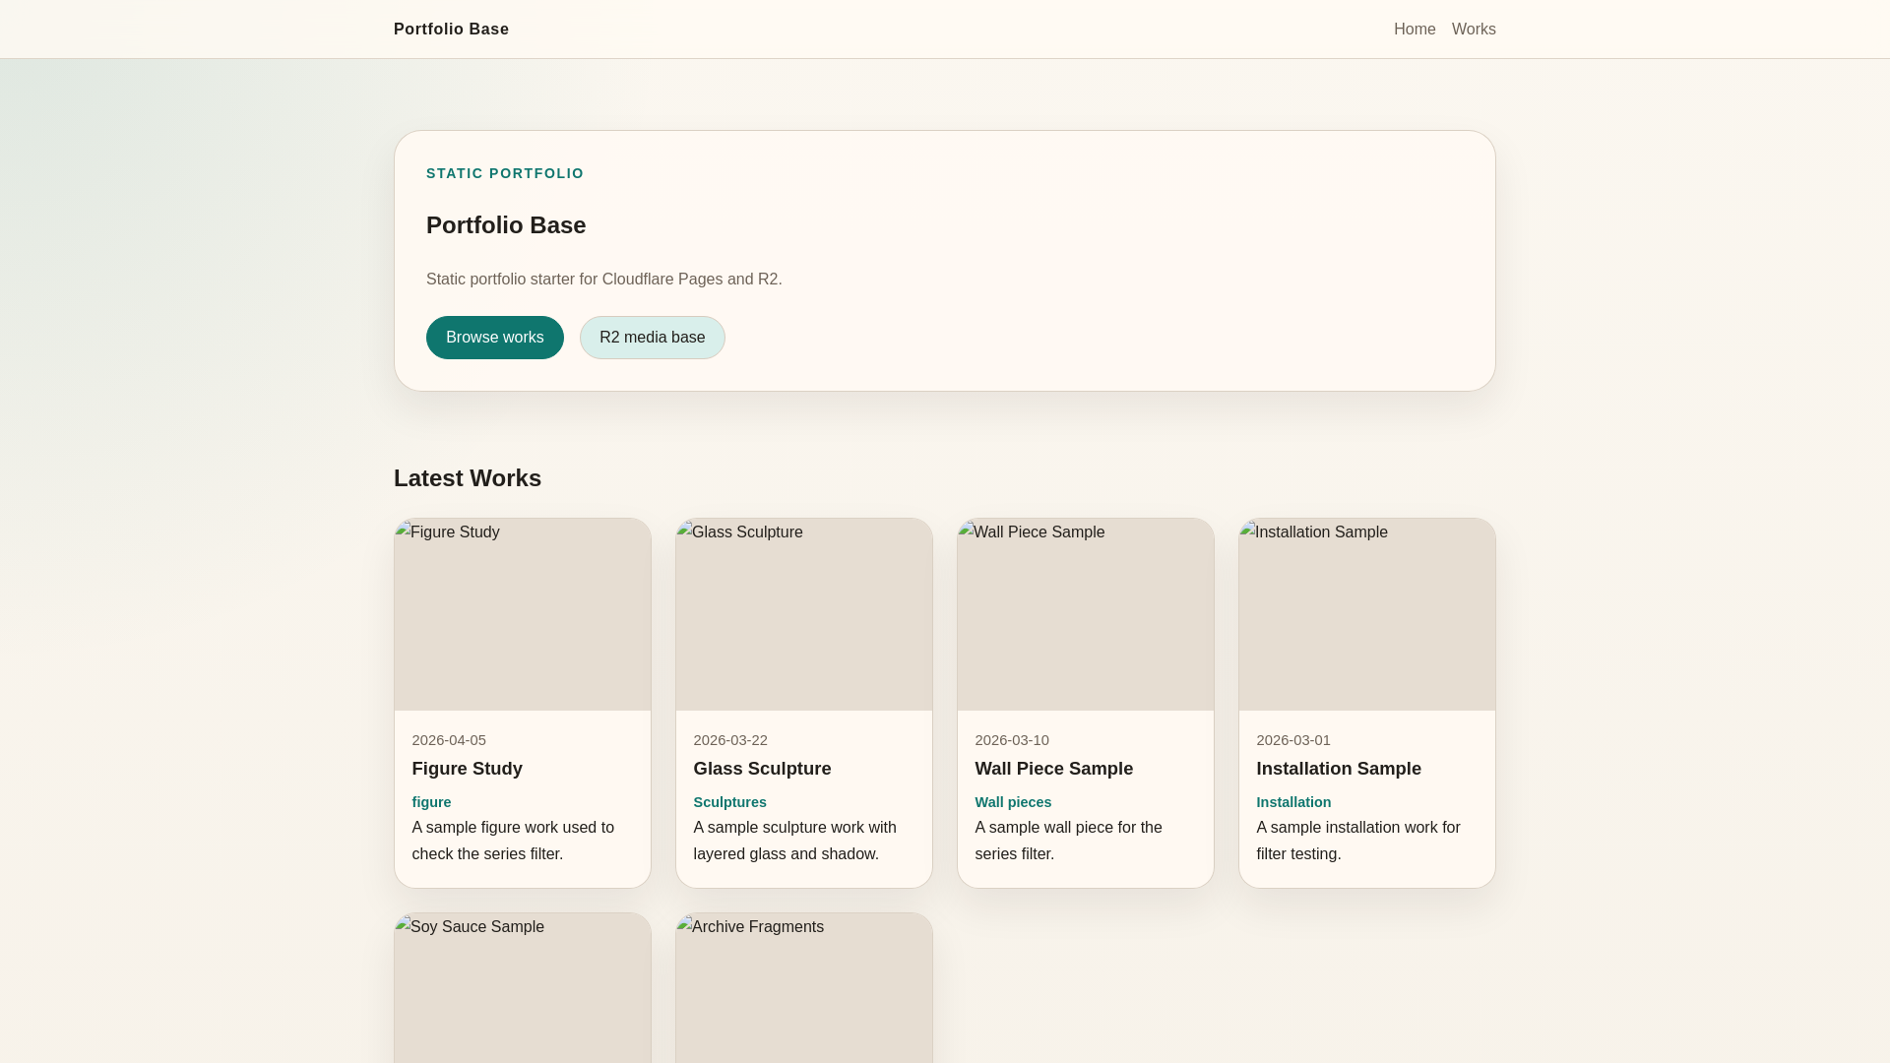Select the 'Sculptures' series tag
The width and height of the screenshot is (1890, 1063).
click(x=729, y=802)
